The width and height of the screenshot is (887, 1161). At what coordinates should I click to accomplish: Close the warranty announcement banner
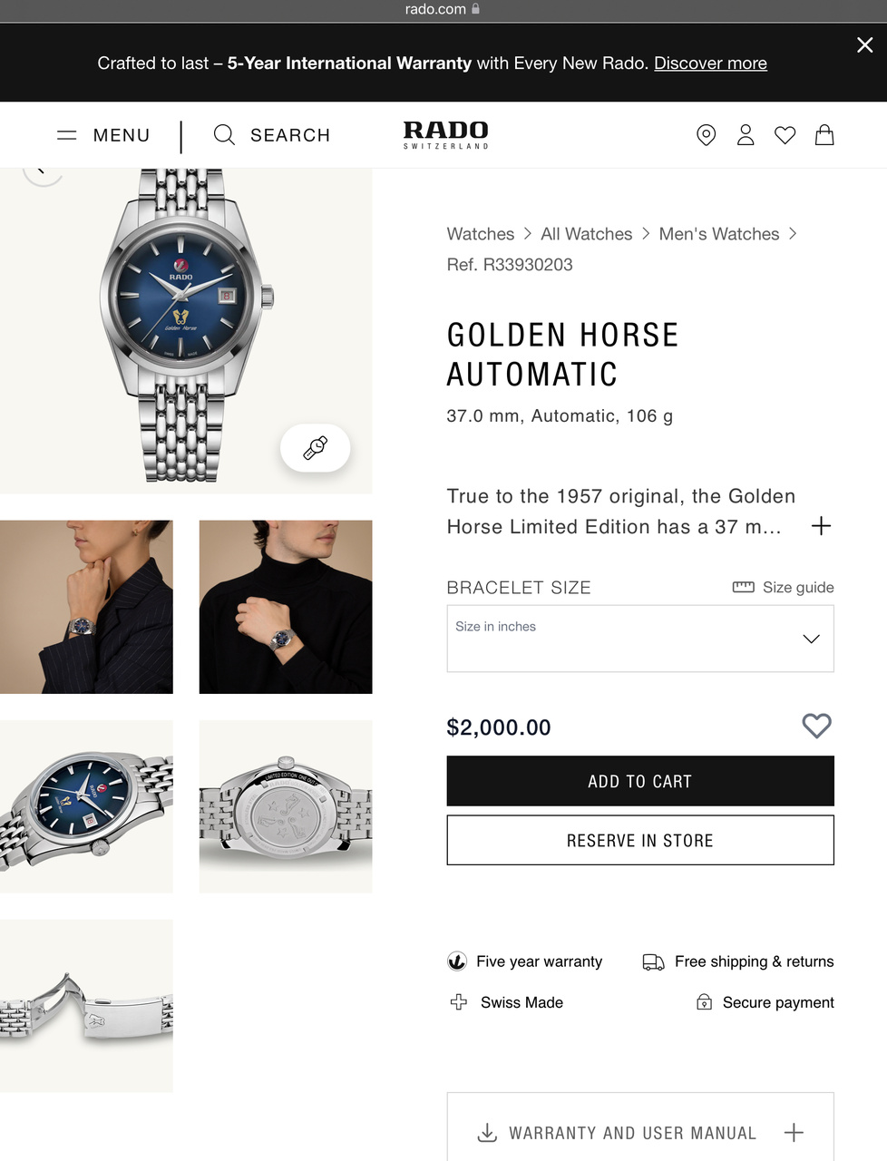[x=865, y=45]
